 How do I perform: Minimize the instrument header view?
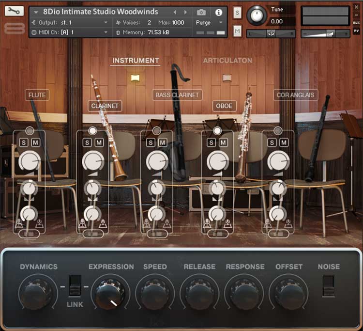click(356, 15)
